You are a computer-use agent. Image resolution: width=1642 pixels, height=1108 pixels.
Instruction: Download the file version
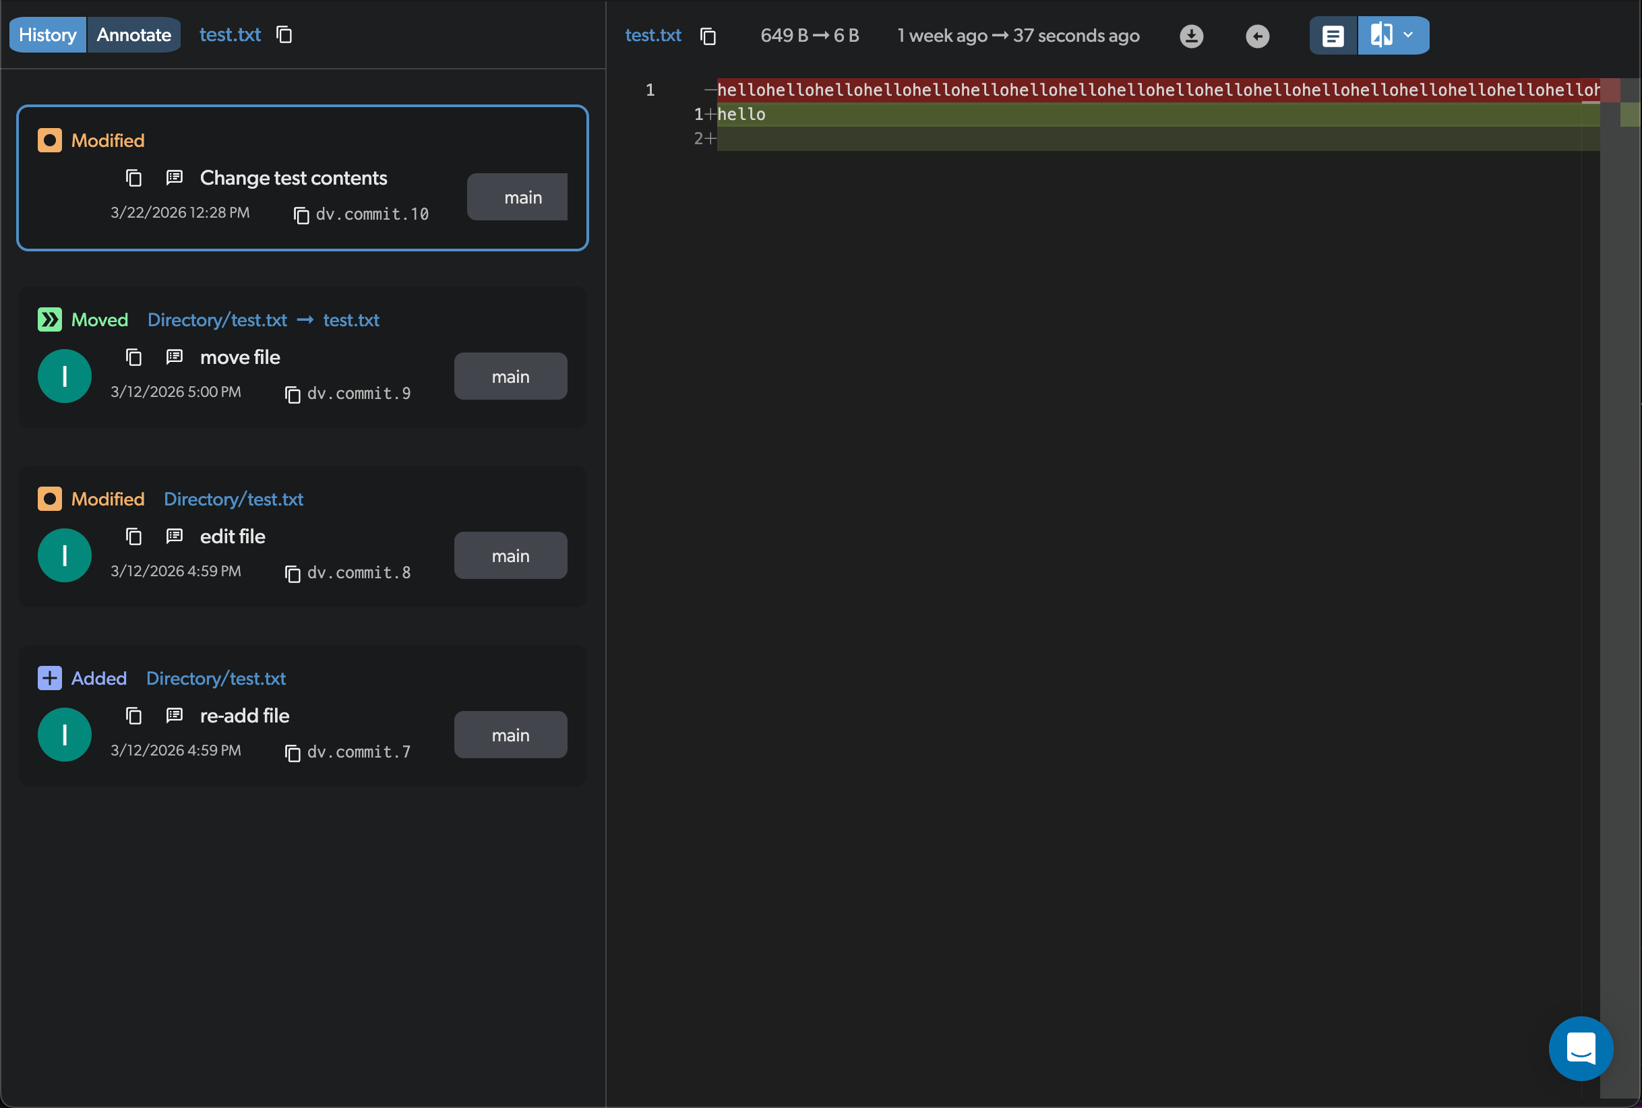point(1191,36)
